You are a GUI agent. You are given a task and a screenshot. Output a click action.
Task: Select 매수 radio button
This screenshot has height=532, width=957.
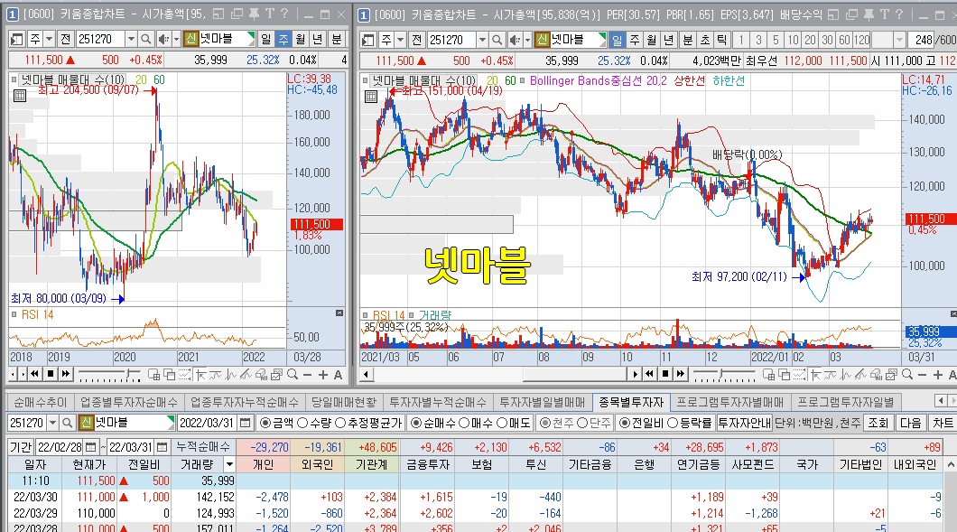click(x=464, y=423)
